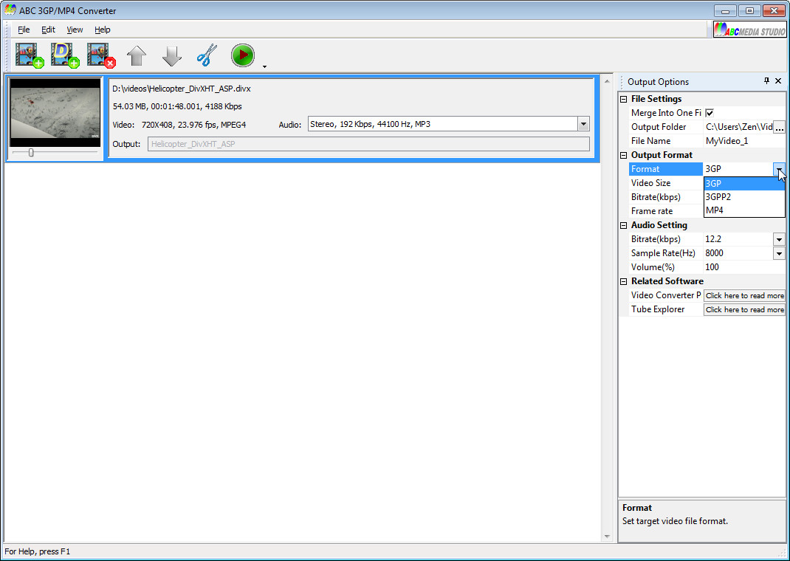Click the file list scrollbar down arrow

tap(607, 537)
